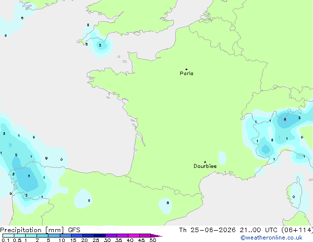
Task: Click the GFS model label
Action: pos(74,230)
